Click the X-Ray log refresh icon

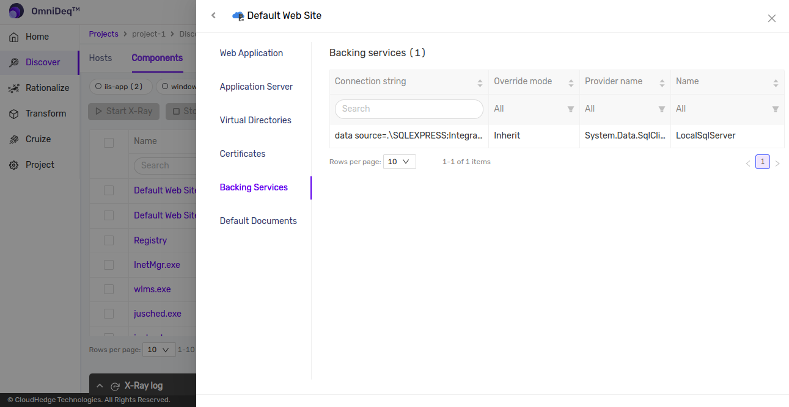pos(115,386)
